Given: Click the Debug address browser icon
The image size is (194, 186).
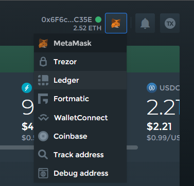Looking at the screenshot, I should click(x=43, y=173).
